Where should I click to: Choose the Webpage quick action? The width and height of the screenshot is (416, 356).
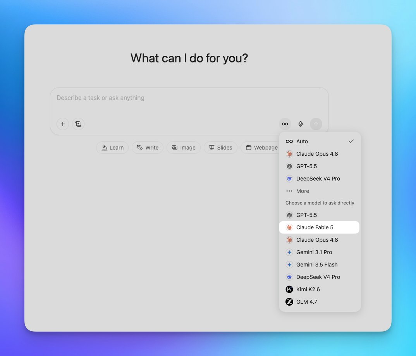pyautogui.click(x=260, y=148)
